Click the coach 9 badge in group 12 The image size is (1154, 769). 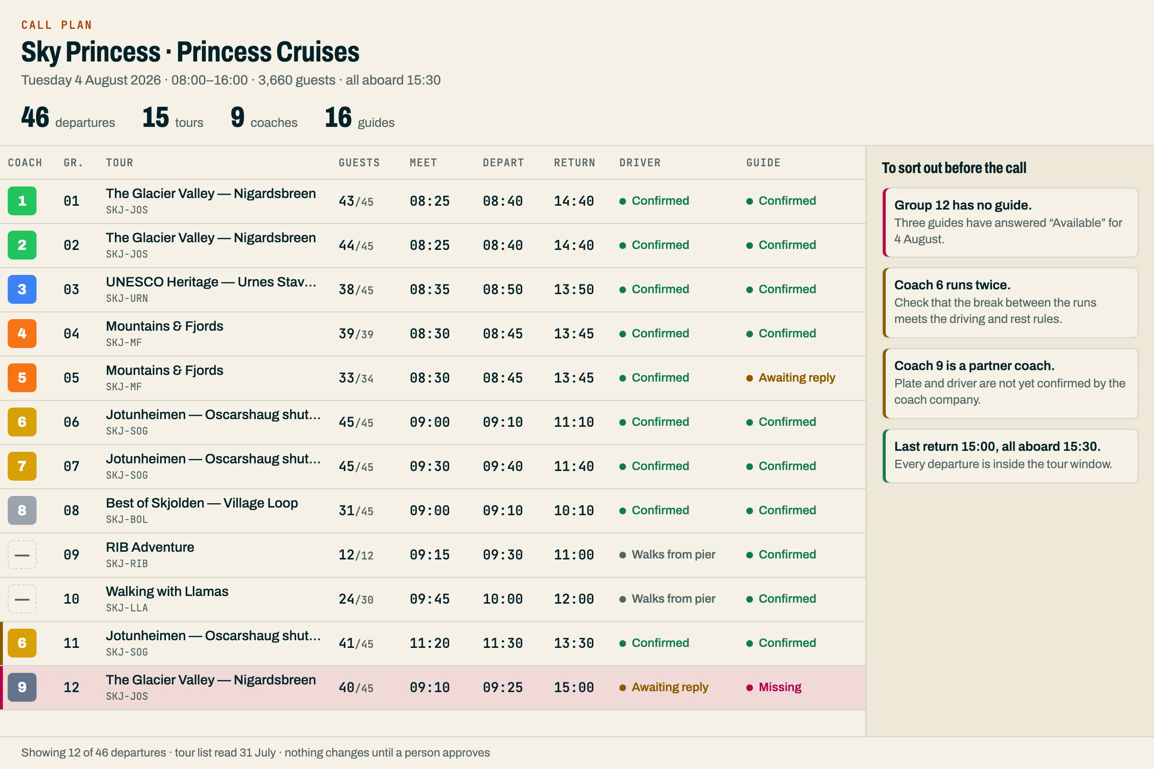pos(22,687)
